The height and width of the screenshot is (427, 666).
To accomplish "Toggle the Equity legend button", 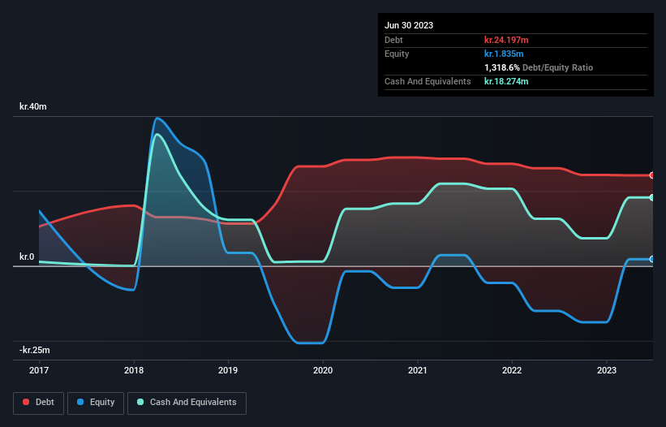I will click(x=96, y=403).
